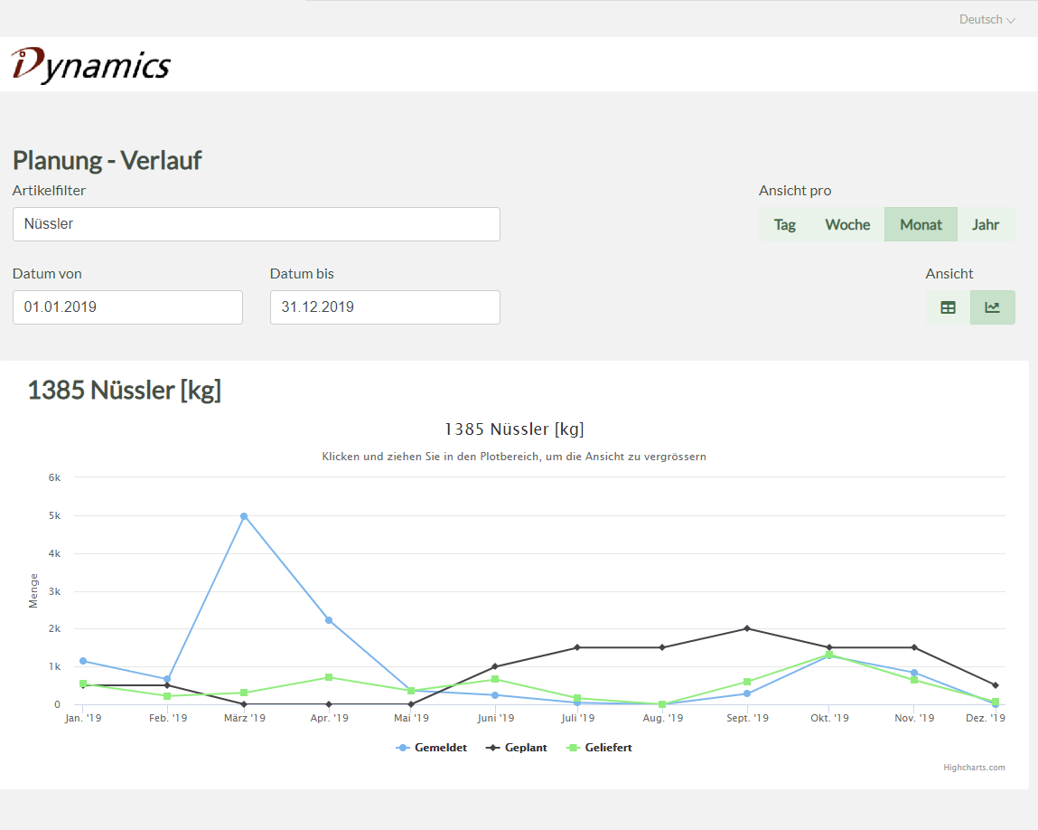
Task: Toggle Geplant series in chart legend
Action: [517, 748]
